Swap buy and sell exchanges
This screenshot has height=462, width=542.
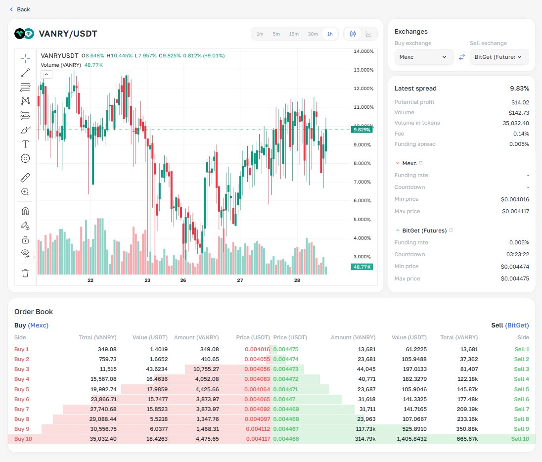[x=462, y=57]
